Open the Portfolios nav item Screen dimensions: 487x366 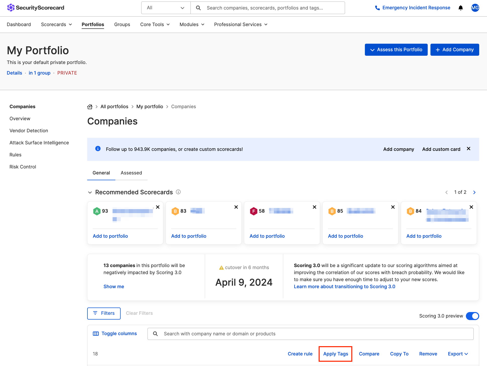click(93, 24)
